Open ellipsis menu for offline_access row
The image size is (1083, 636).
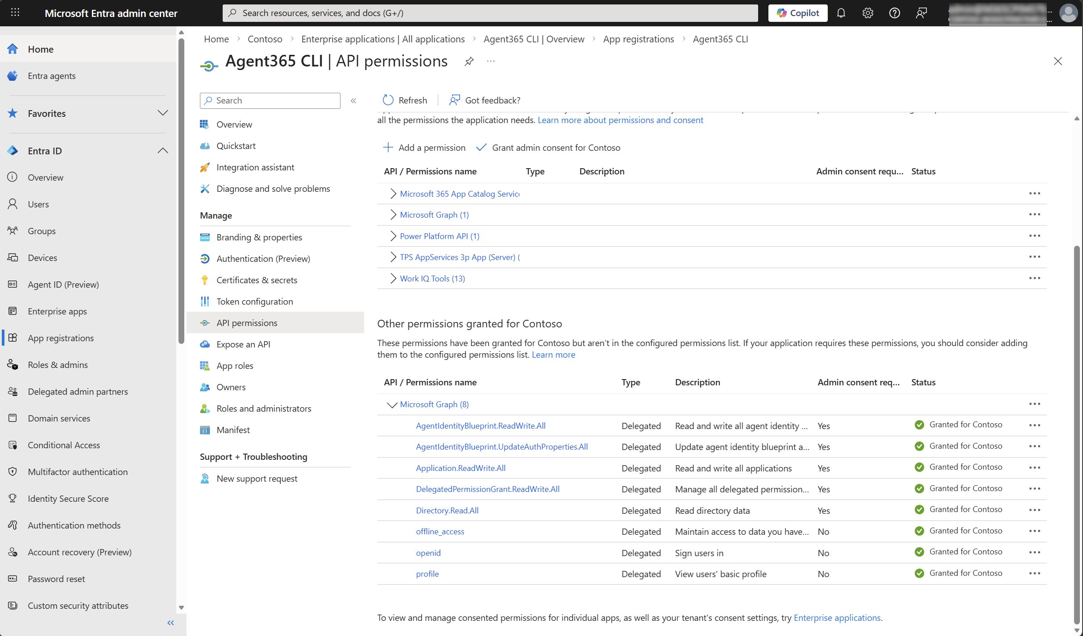click(1034, 531)
